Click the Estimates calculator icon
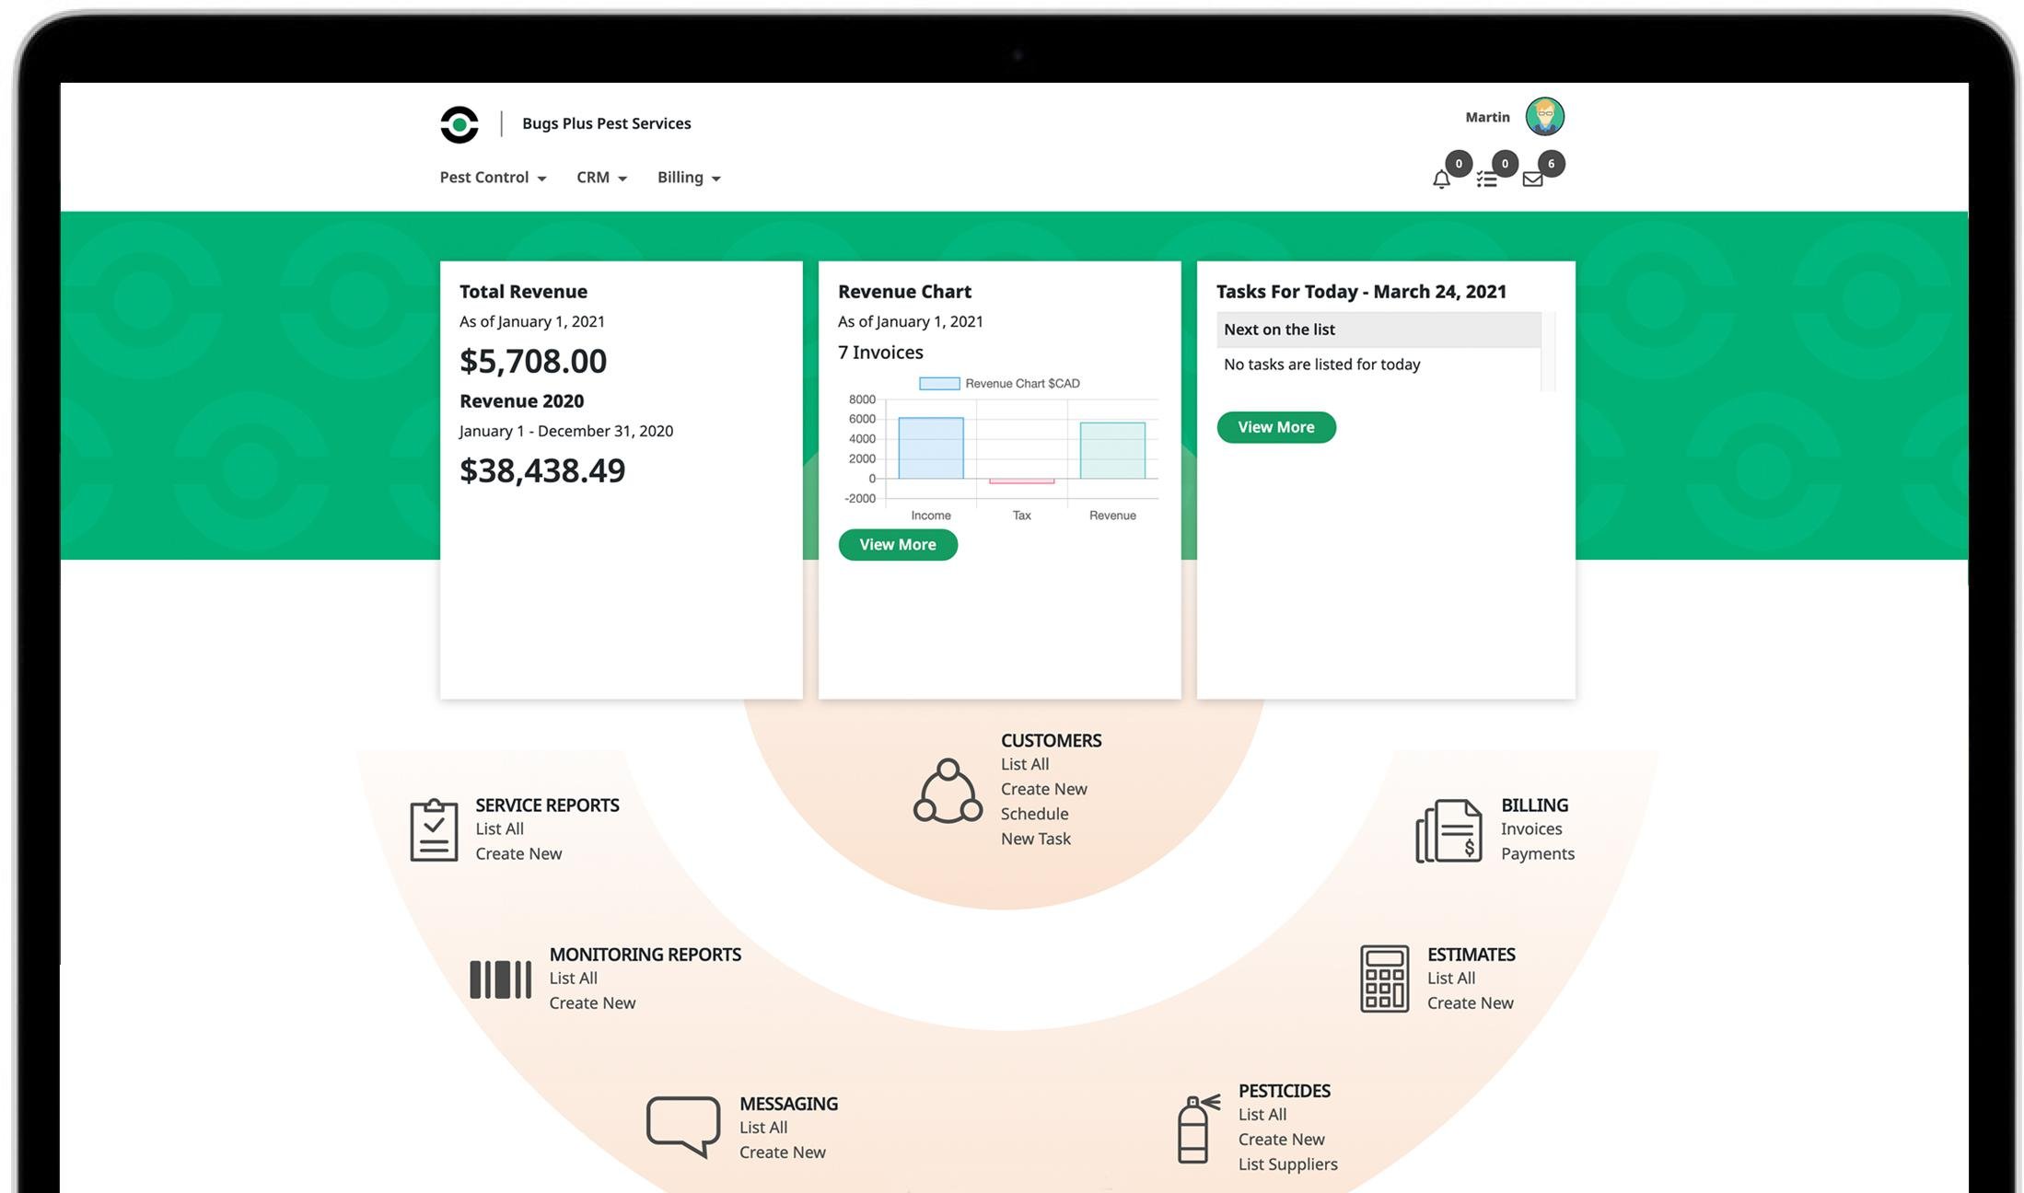2024x1193 pixels. (x=1384, y=979)
